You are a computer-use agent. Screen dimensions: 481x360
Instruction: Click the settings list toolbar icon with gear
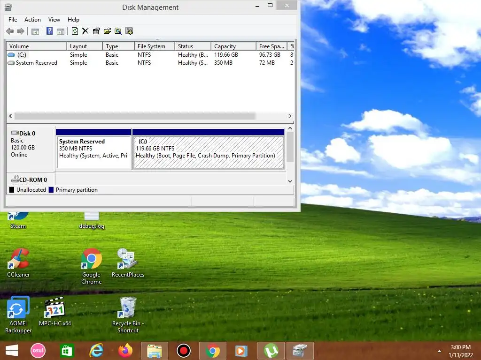click(129, 31)
